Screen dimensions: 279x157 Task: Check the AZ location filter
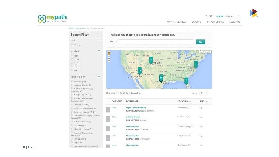tap(72, 55)
